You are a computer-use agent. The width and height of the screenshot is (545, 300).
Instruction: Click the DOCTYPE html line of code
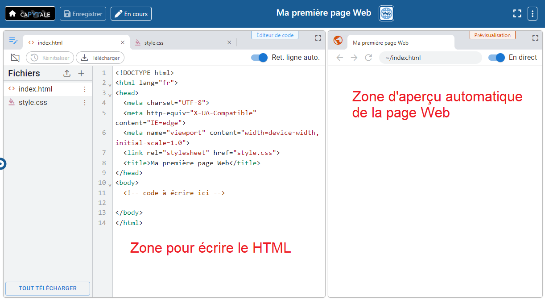tap(145, 73)
